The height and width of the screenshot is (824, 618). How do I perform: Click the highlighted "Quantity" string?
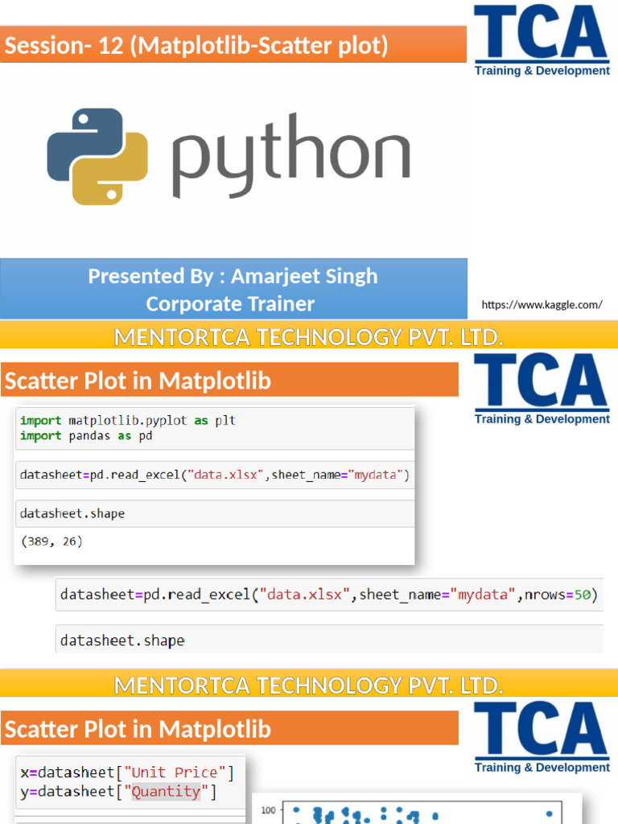(166, 792)
